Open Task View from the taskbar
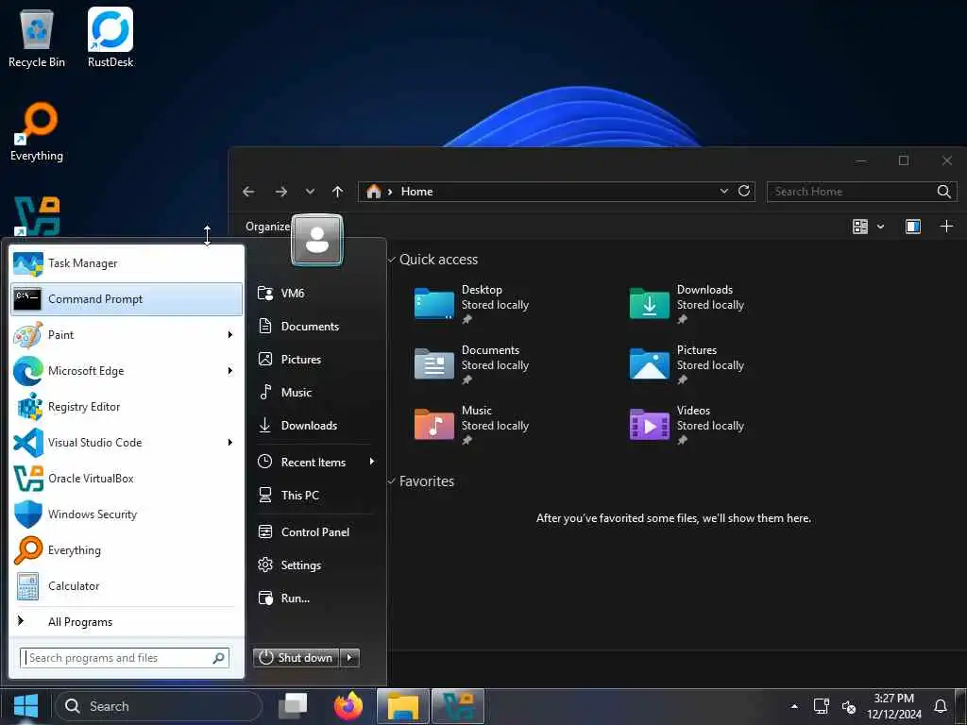The image size is (967, 725). (293, 706)
